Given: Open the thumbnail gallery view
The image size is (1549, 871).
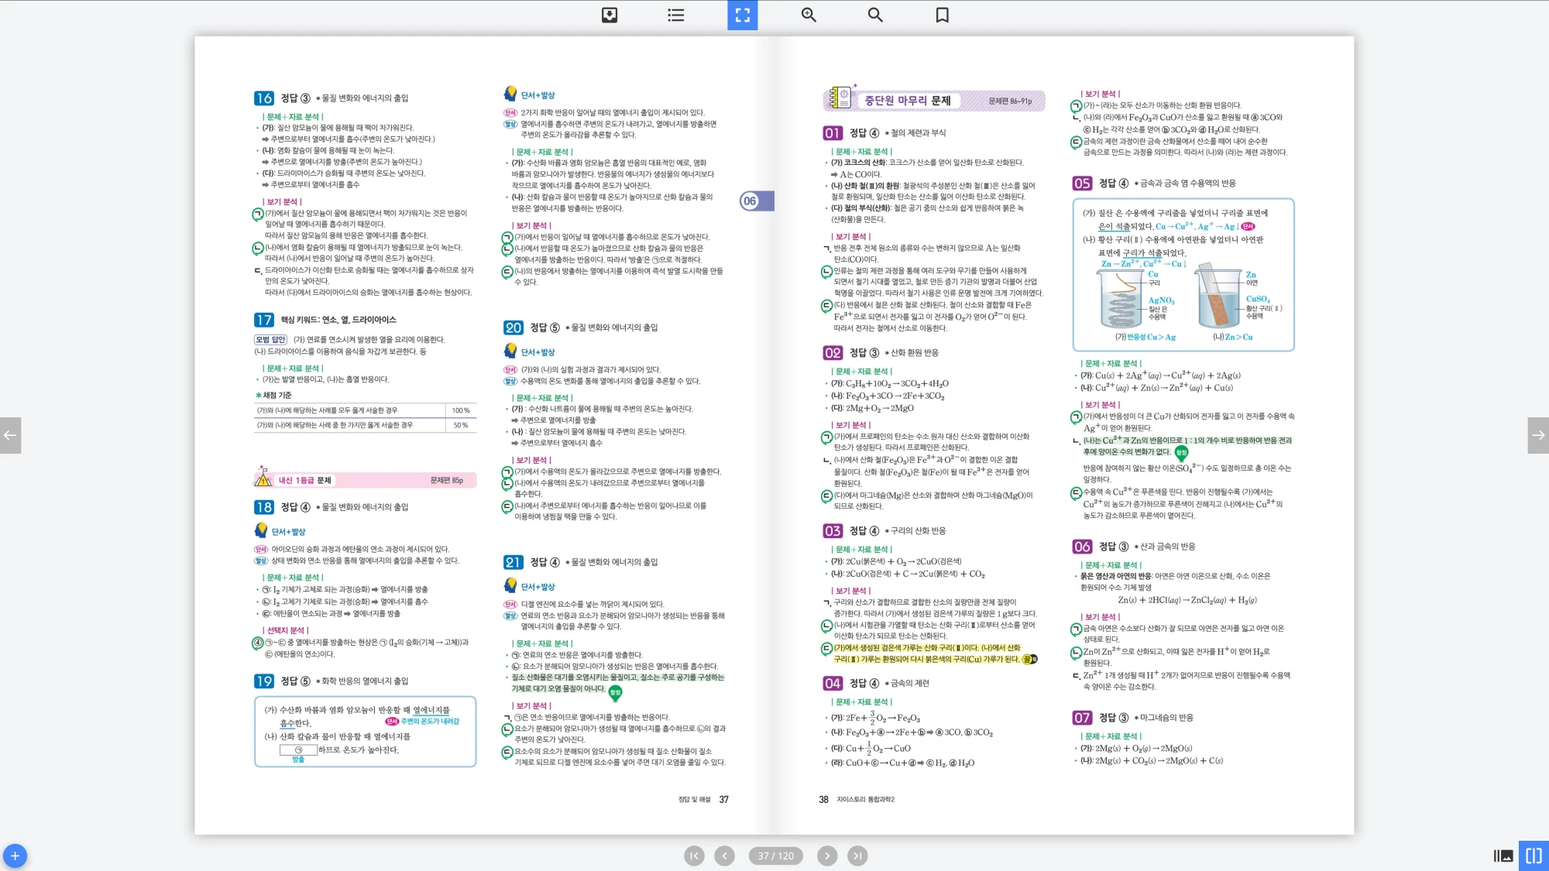Looking at the screenshot, I should click(1503, 856).
